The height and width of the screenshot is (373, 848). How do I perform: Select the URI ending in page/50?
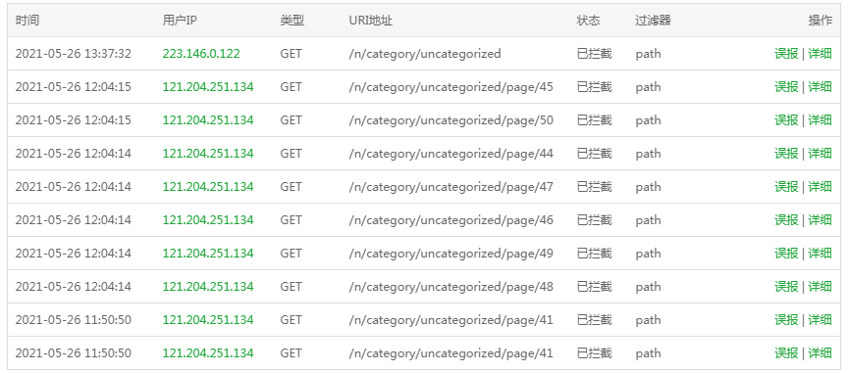tap(451, 121)
